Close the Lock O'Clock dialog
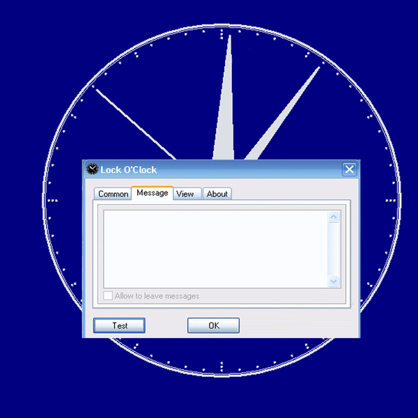Viewport: 418px width, 418px height. click(x=350, y=169)
